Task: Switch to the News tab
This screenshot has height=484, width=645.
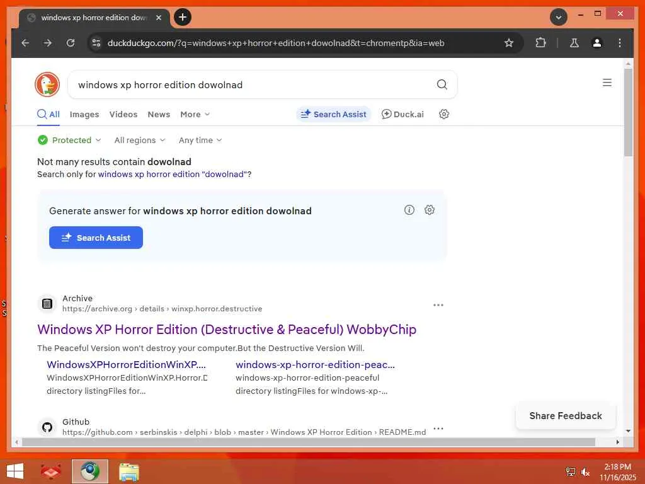Action: 159,115
